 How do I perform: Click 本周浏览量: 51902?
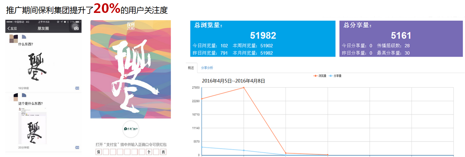(x=253, y=46)
